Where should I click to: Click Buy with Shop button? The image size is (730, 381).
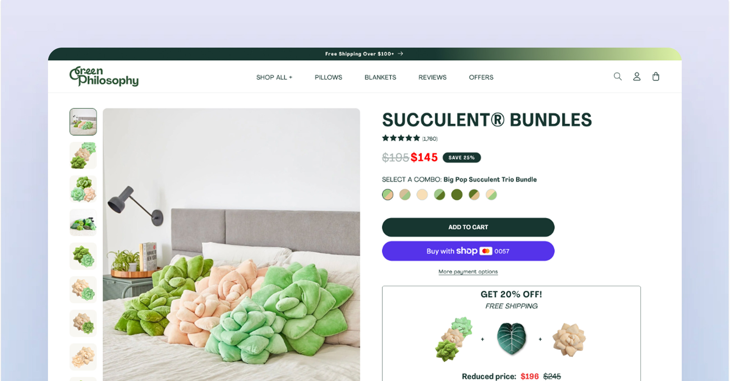[x=468, y=251]
